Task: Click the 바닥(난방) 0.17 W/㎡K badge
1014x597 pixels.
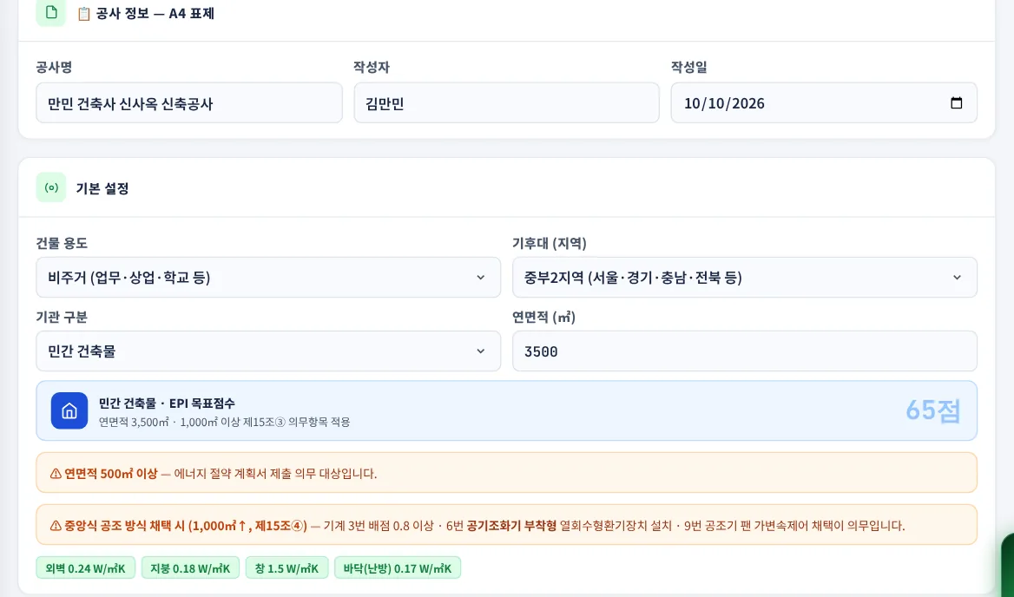Action: click(x=398, y=567)
